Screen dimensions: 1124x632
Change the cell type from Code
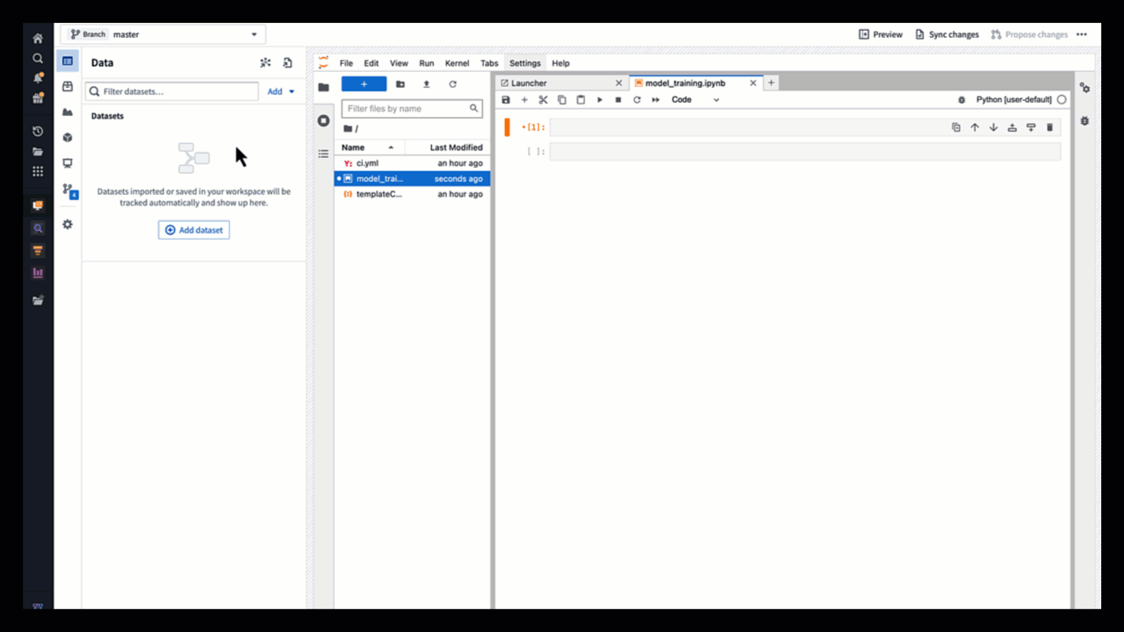coord(695,100)
